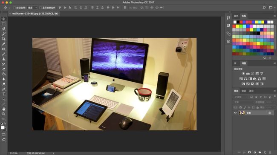
Task: Open the Auto-Select layer/group dropdown
Action: tap(32, 8)
